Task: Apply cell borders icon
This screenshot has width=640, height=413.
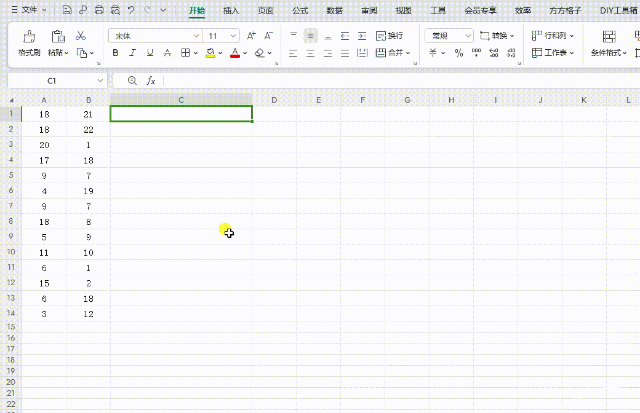Action: (185, 53)
